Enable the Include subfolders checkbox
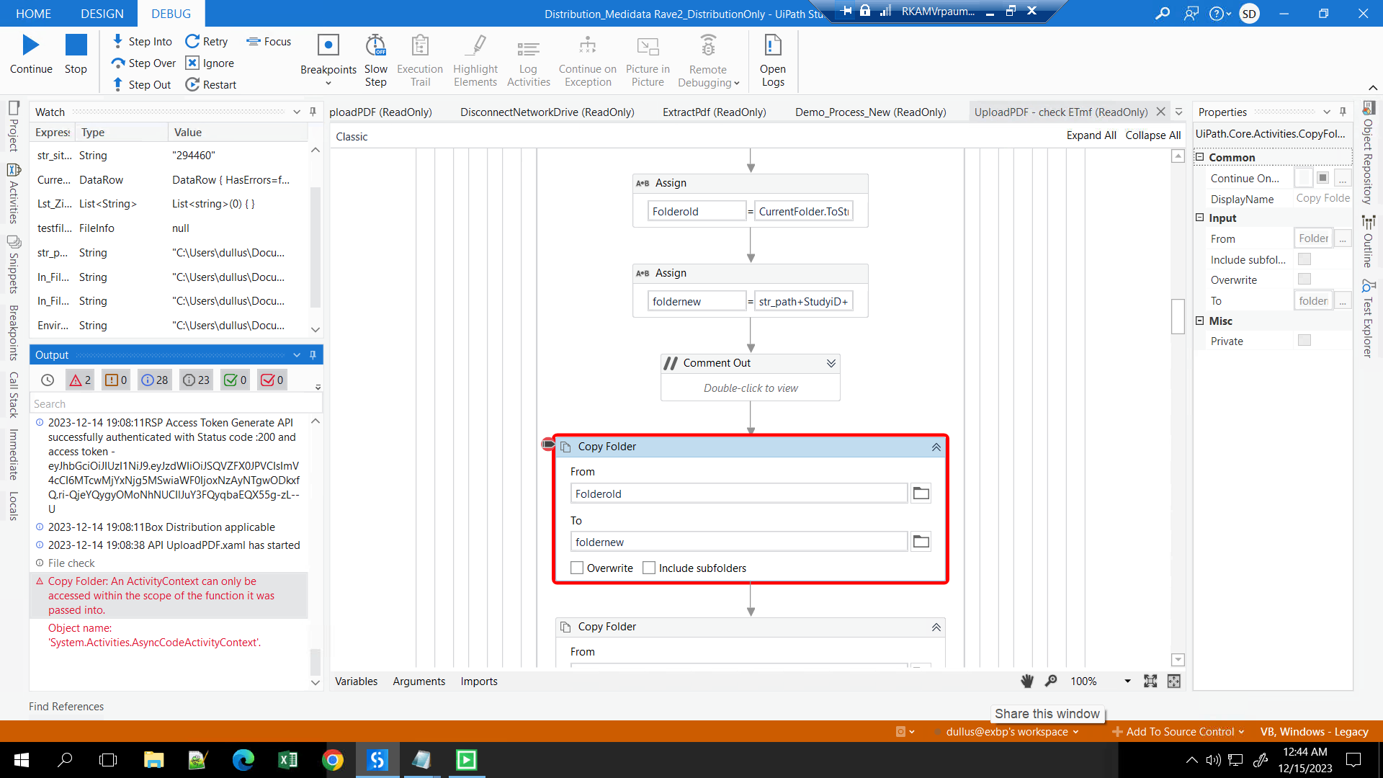Screen dimensions: 1383x778 pos(649,568)
